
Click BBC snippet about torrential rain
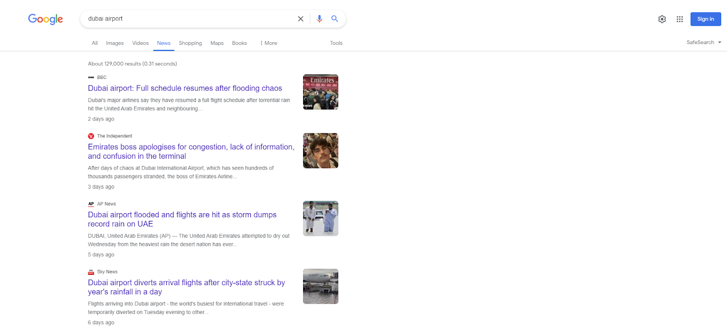(189, 104)
